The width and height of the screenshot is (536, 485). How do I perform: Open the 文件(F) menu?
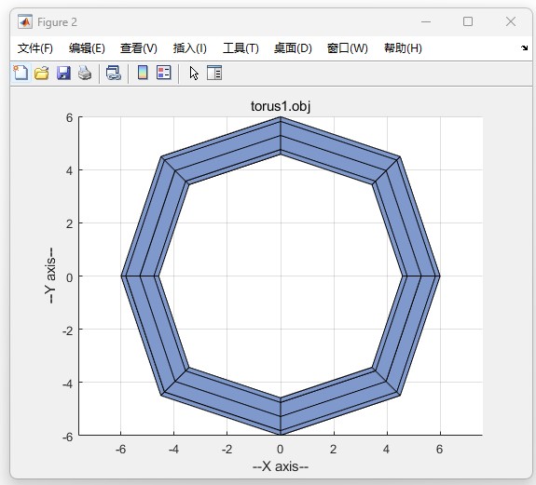35,48
